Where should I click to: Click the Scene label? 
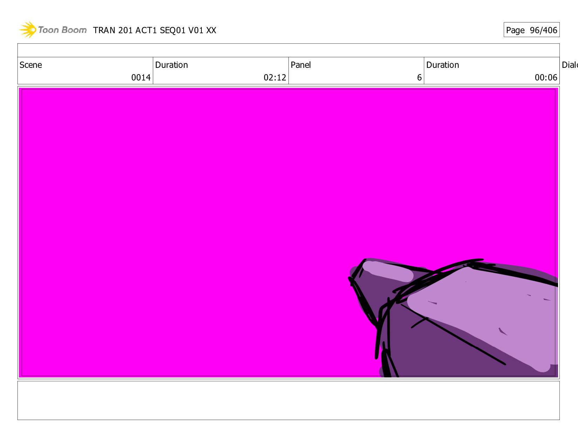tap(31, 65)
